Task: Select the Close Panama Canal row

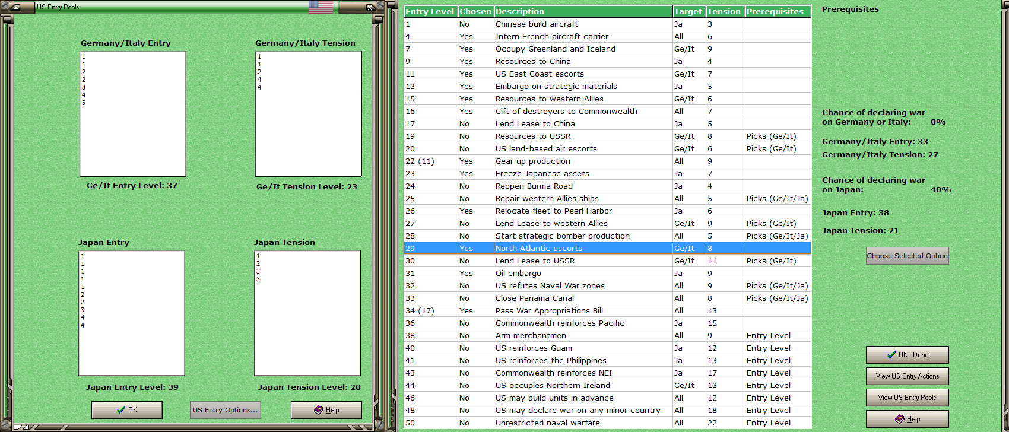Action: point(607,298)
